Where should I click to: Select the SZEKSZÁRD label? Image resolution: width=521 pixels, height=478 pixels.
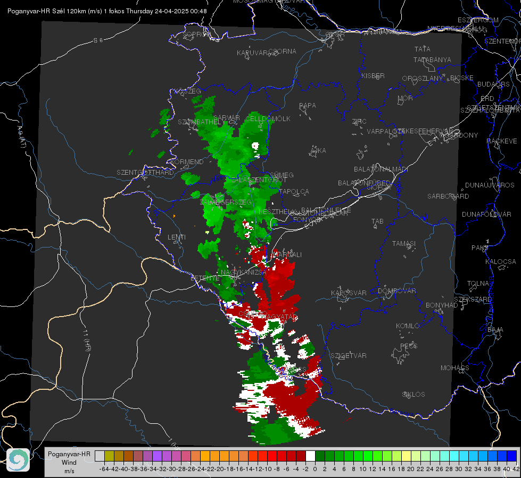coord(473,300)
